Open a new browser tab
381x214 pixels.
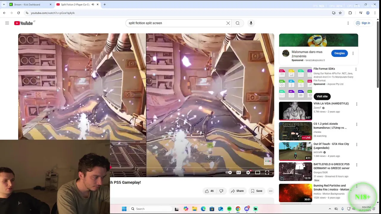coord(104,4)
